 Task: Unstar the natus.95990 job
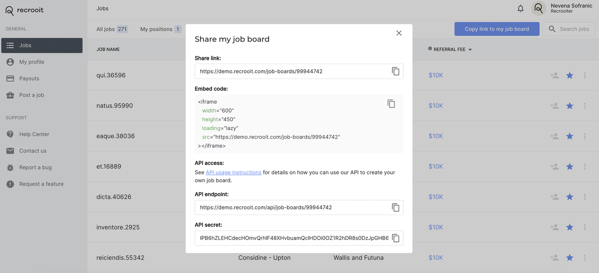point(570,106)
